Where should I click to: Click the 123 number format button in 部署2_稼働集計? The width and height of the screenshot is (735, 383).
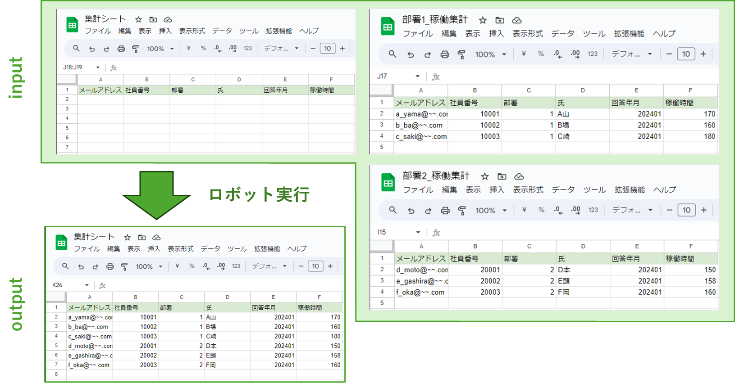coord(593,210)
